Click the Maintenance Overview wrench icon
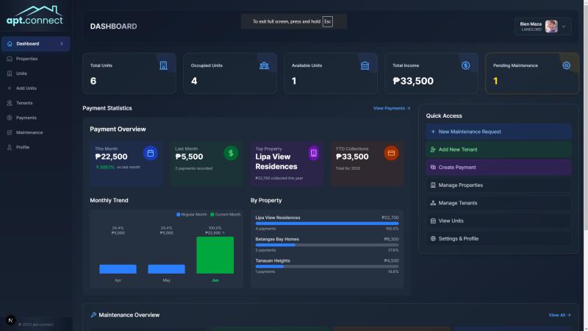Viewport: 588px width, 331px height. tap(93, 315)
